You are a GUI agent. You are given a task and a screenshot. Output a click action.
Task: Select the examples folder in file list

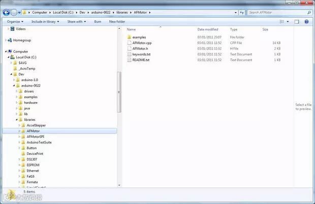click(x=139, y=37)
